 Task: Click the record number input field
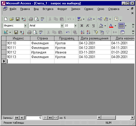[34, 118]
